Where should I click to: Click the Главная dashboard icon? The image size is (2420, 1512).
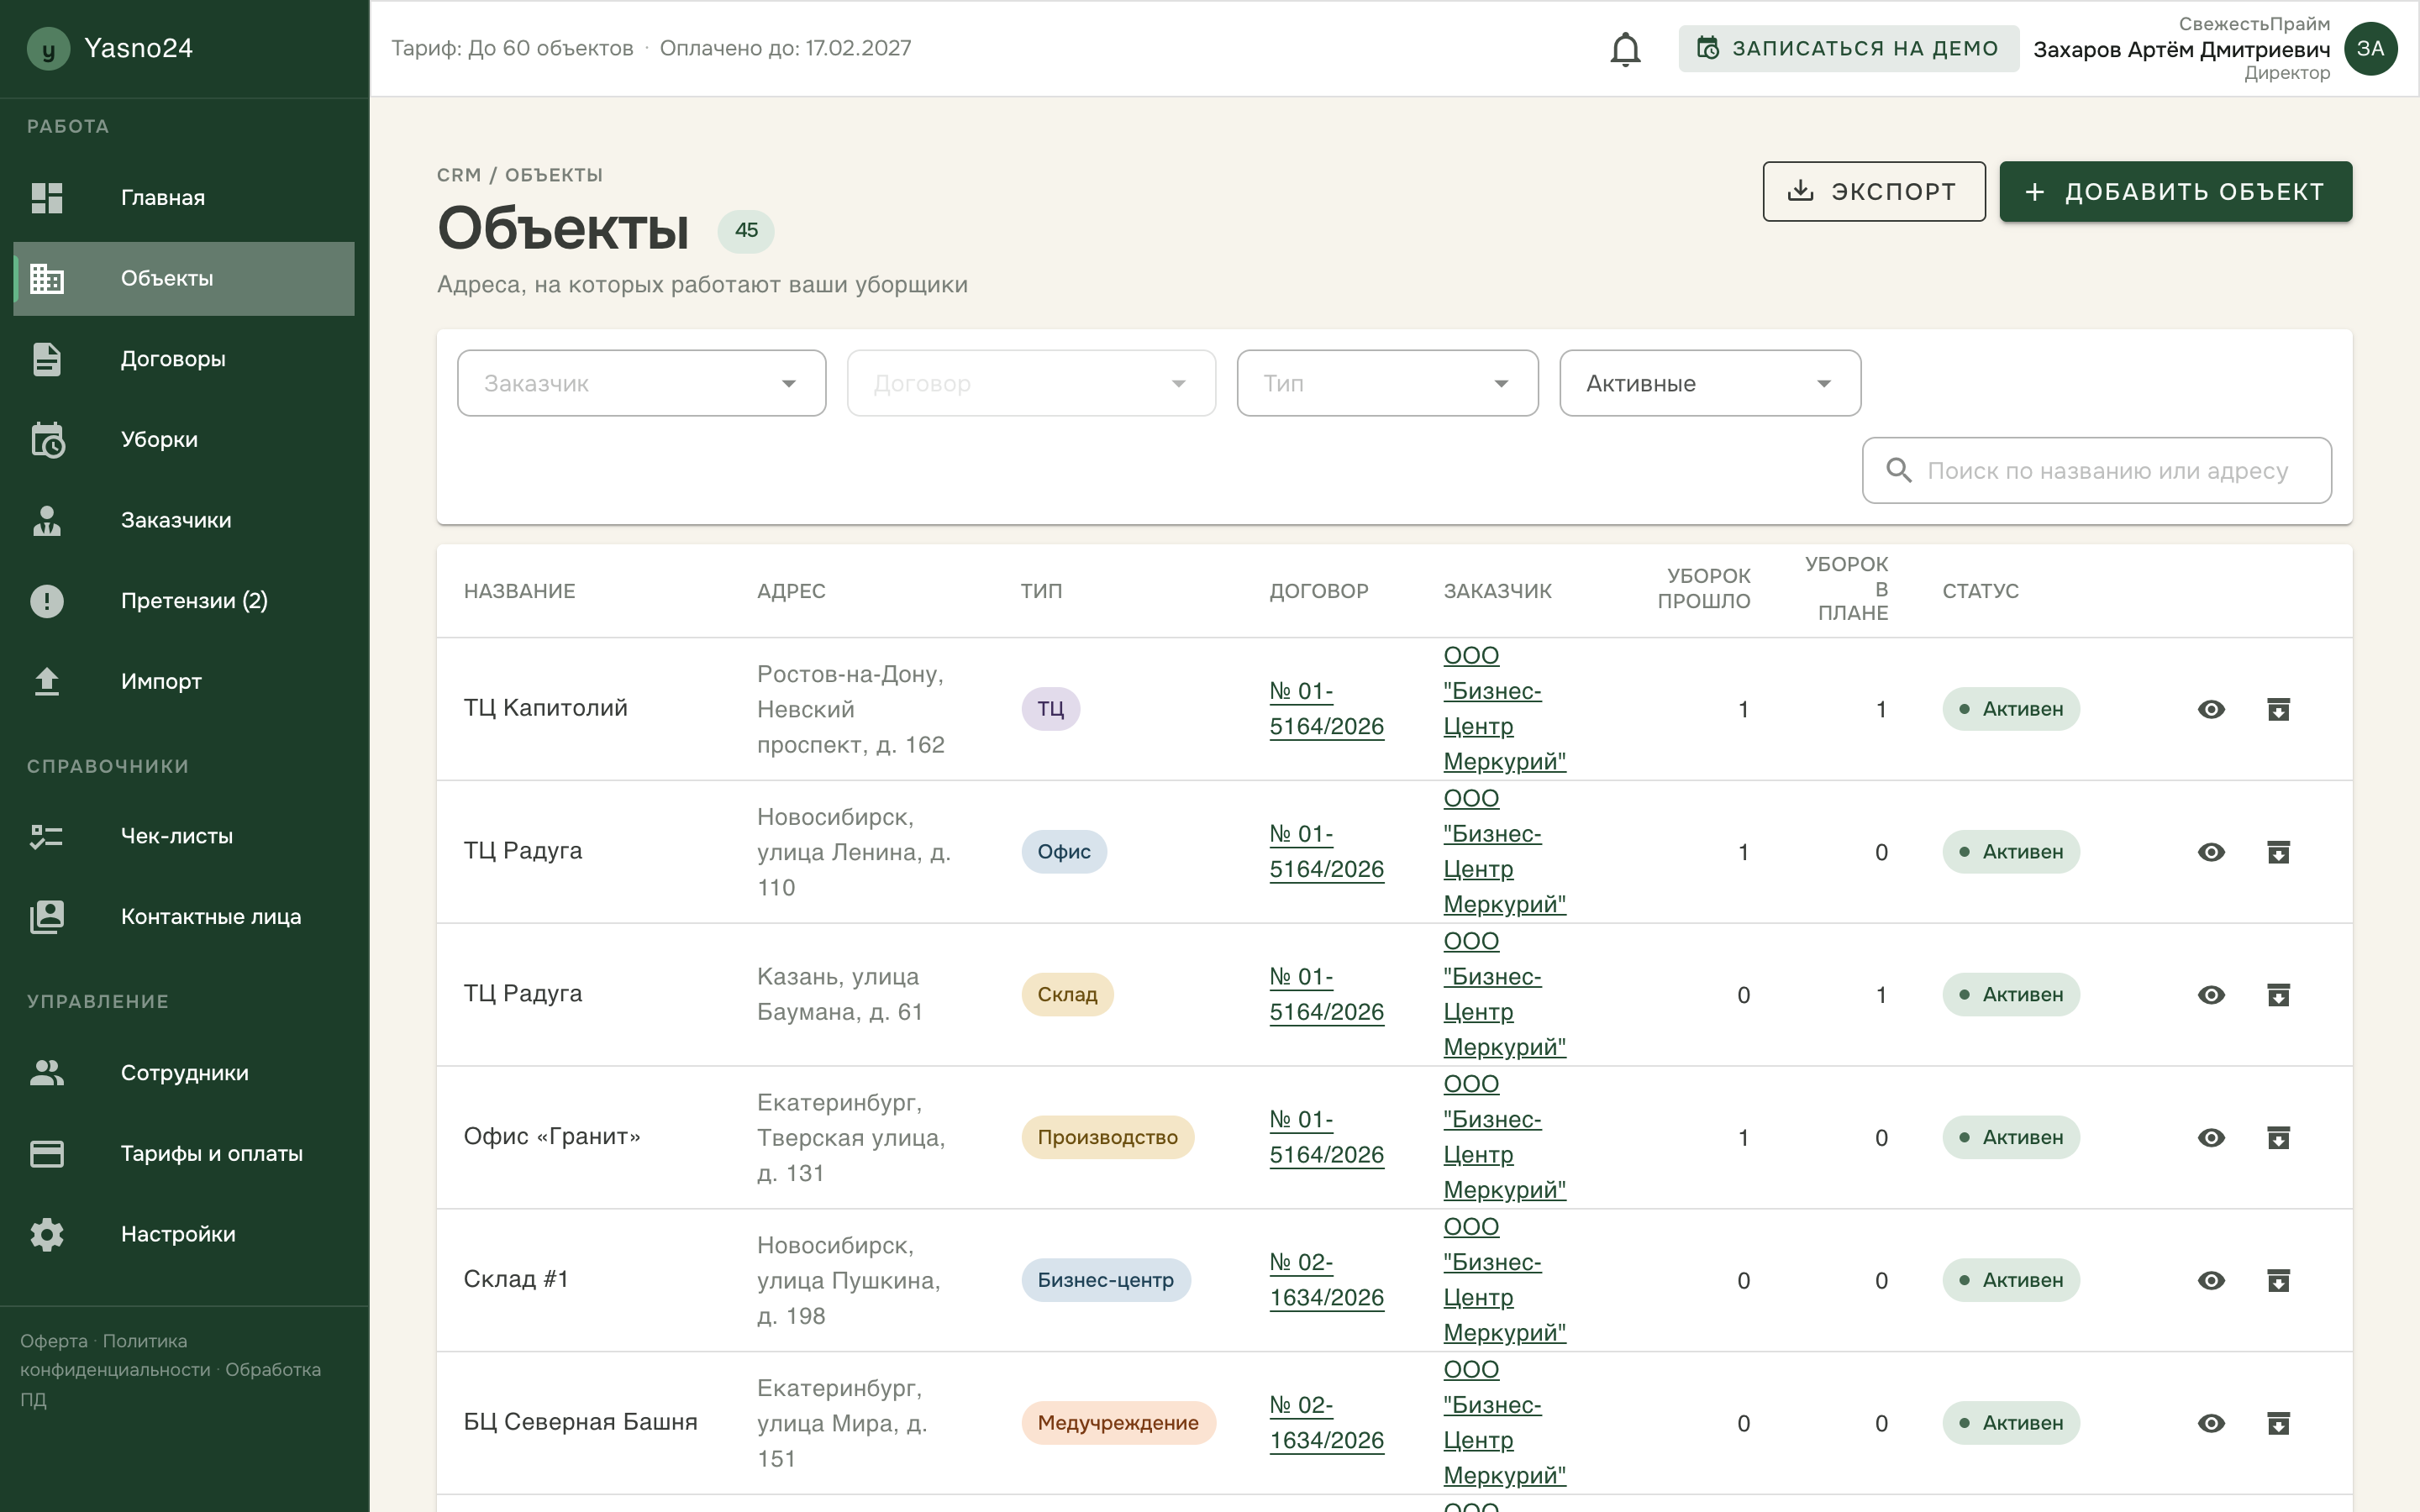47,198
